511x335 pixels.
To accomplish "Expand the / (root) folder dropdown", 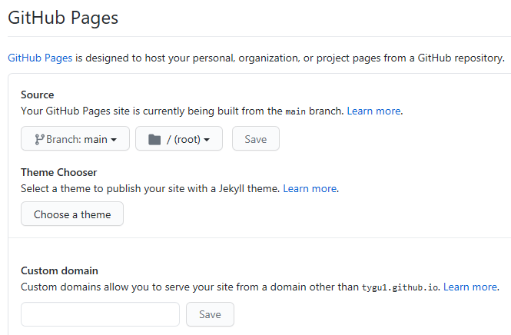I will pos(178,139).
